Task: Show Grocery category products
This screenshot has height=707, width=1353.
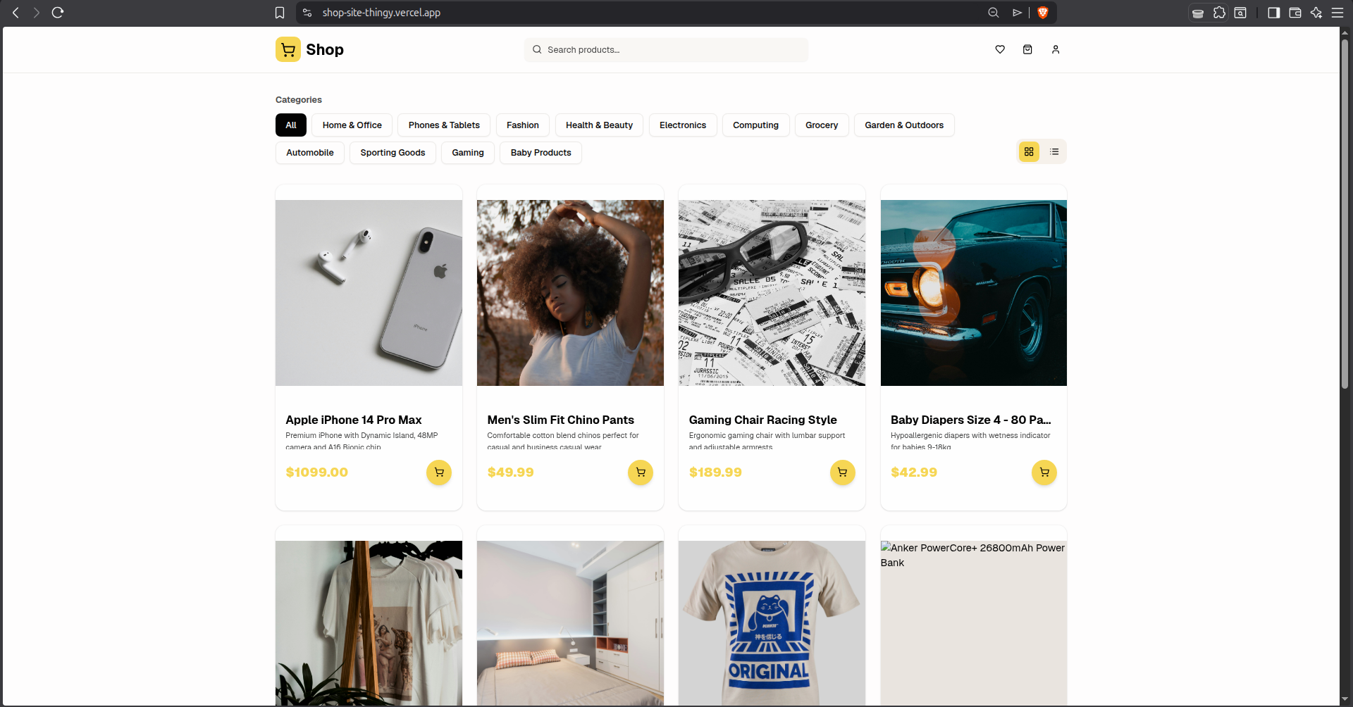Action: click(822, 125)
